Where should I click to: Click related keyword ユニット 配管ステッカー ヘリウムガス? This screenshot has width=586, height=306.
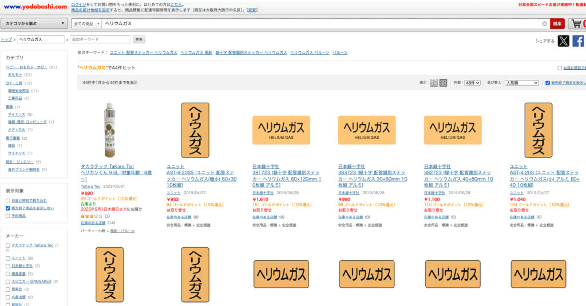(144, 53)
